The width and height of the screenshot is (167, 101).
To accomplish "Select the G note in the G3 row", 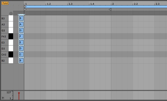I will coord(21,30).
